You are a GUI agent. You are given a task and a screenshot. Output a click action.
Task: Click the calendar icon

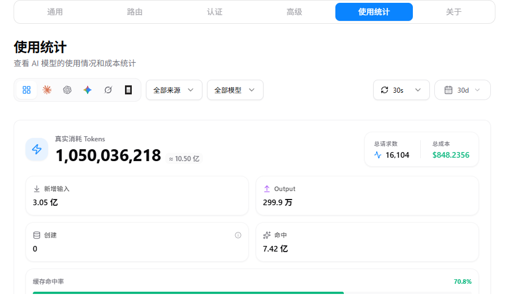(x=448, y=90)
